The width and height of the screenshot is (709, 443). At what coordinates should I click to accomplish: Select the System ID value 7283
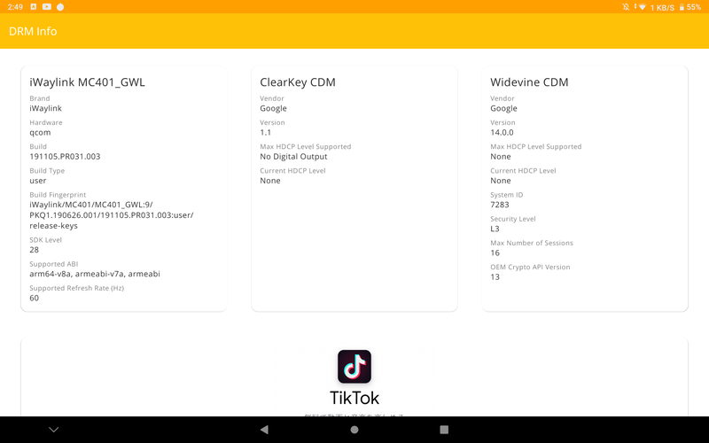tap(500, 205)
